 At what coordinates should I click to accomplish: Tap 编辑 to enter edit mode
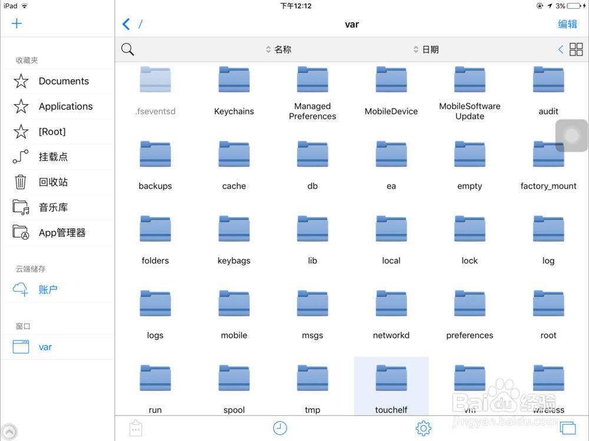click(567, 24)
